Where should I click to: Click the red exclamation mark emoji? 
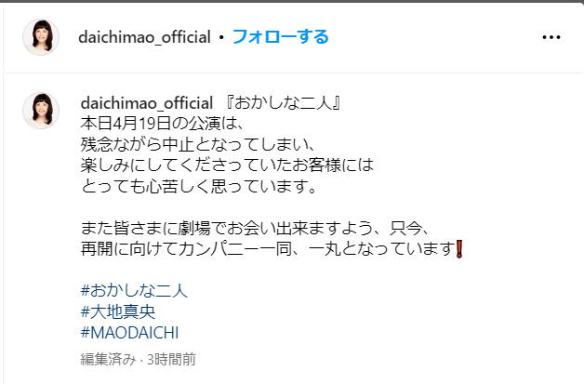tap(459, 249)
